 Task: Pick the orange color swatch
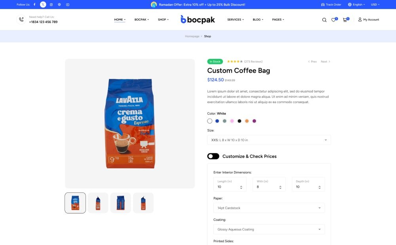point(247,121)
